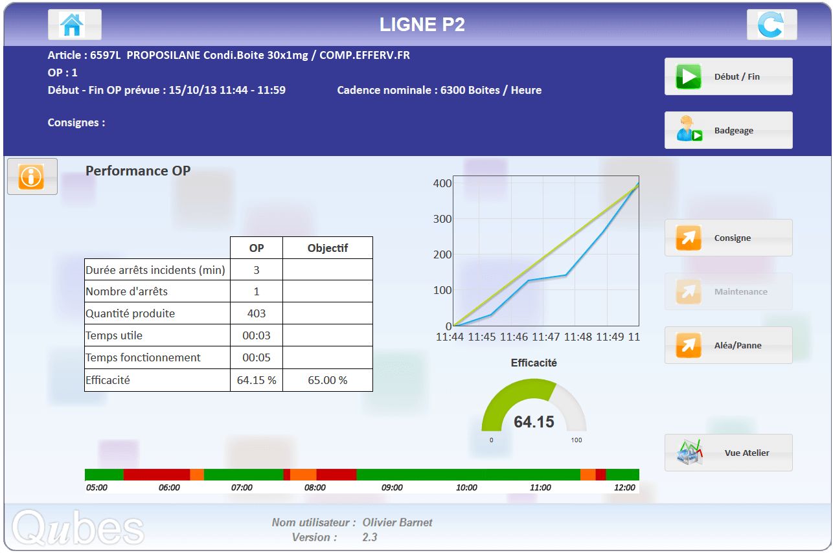This screenshot has width=833, height=553.
Task: Open the Badgeage button
Action: click(728, 130)
